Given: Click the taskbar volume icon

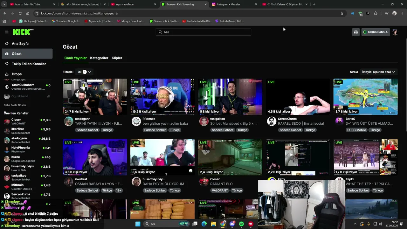Looking at the screenshot, I should coord(381,224).
